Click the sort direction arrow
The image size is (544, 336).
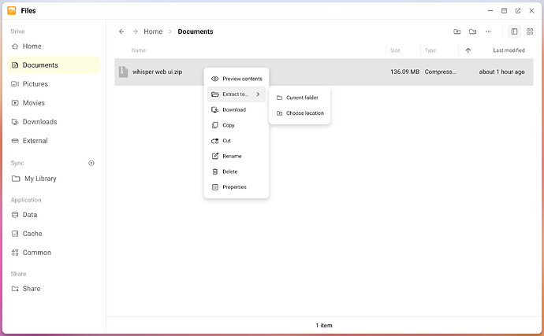468,50
